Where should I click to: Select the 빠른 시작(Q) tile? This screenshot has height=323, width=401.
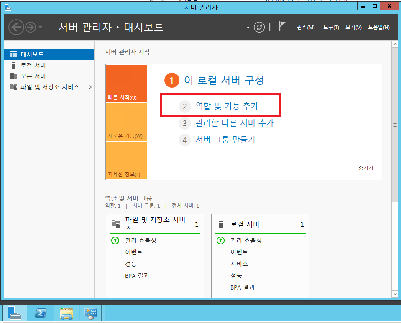[127, 84]
